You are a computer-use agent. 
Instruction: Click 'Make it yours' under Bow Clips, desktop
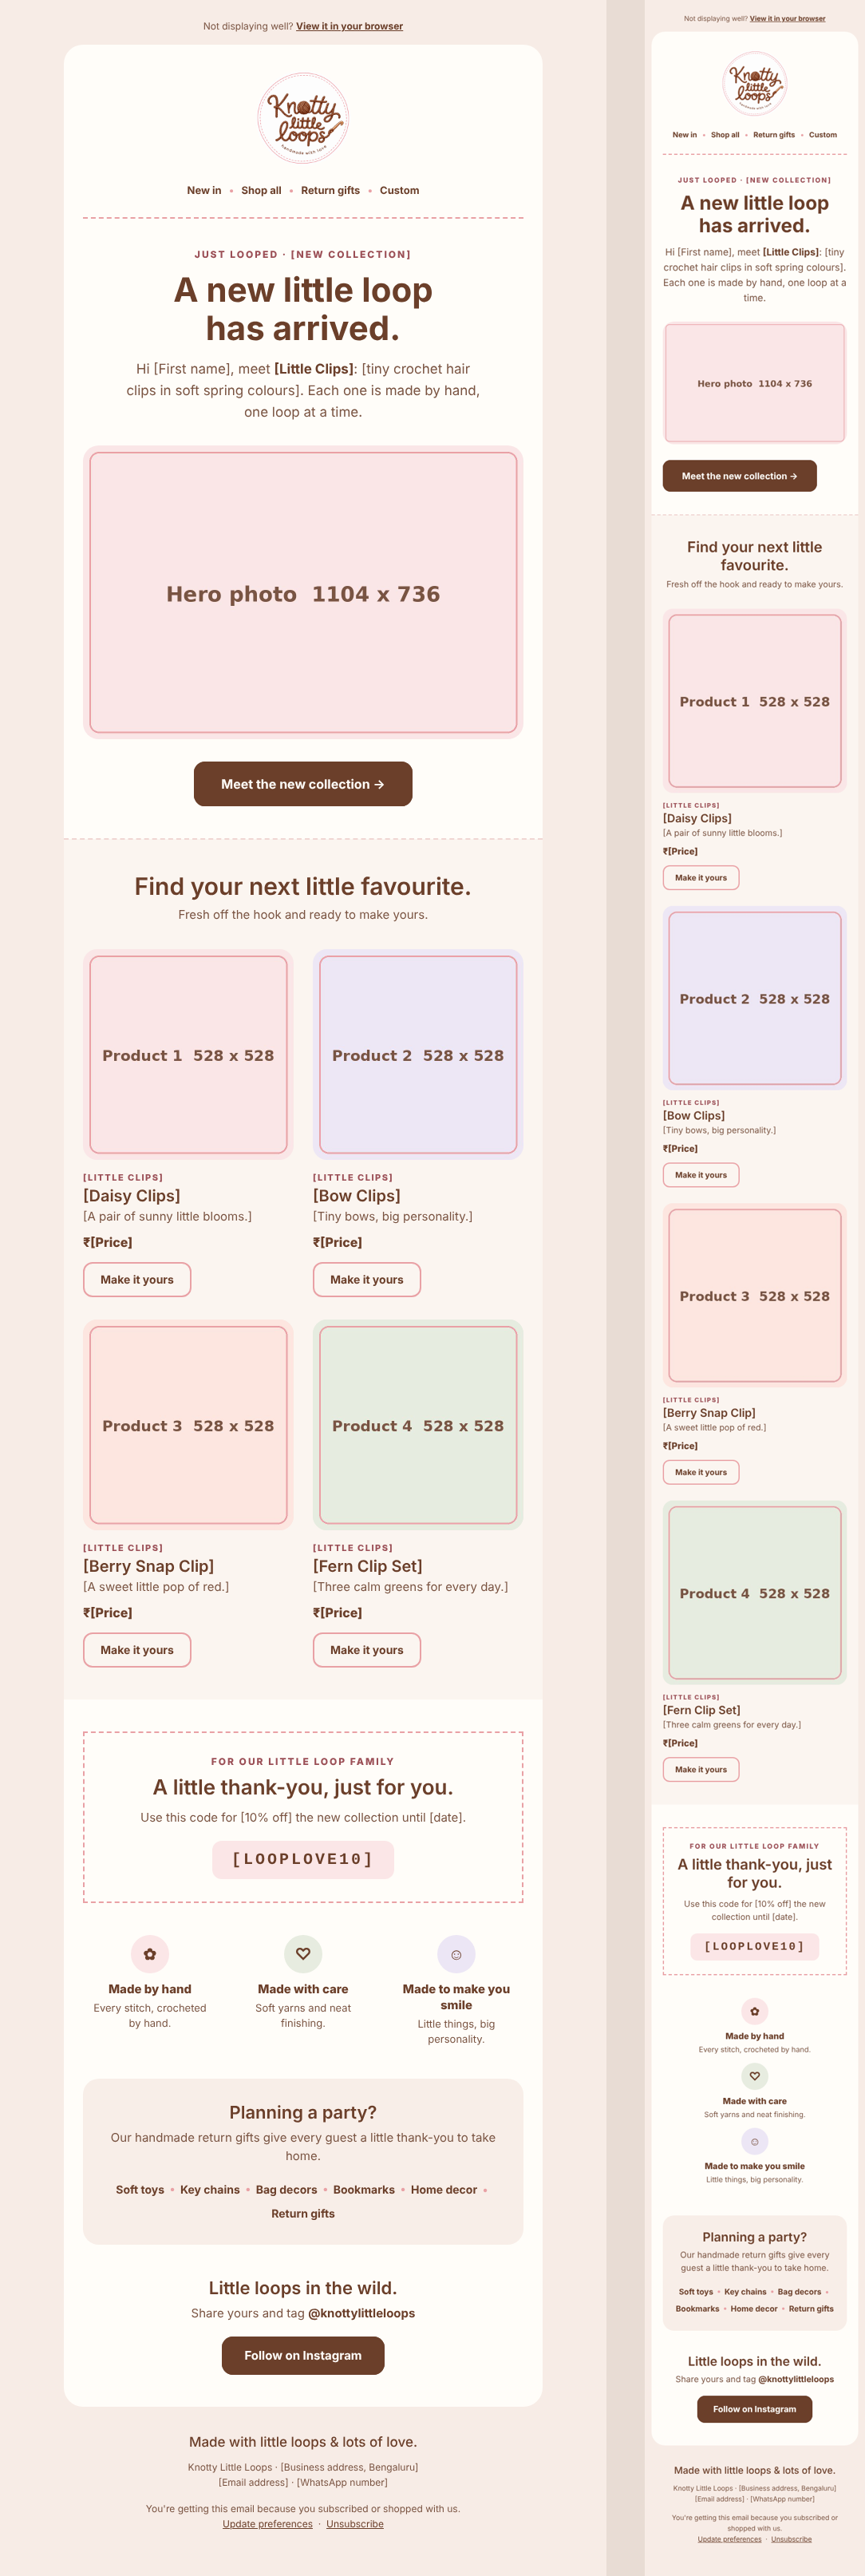[x=367, y=1280]
